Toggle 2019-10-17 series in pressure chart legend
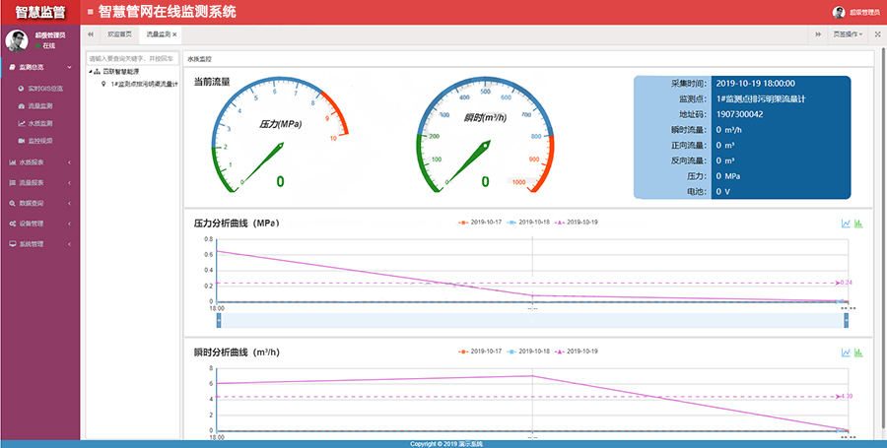887x448 pixels. [x=477, y=223]
